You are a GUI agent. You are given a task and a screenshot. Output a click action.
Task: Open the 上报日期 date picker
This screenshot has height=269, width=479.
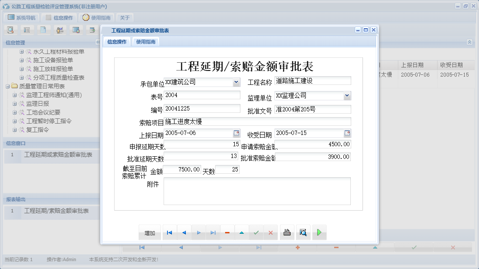point(236,134)
